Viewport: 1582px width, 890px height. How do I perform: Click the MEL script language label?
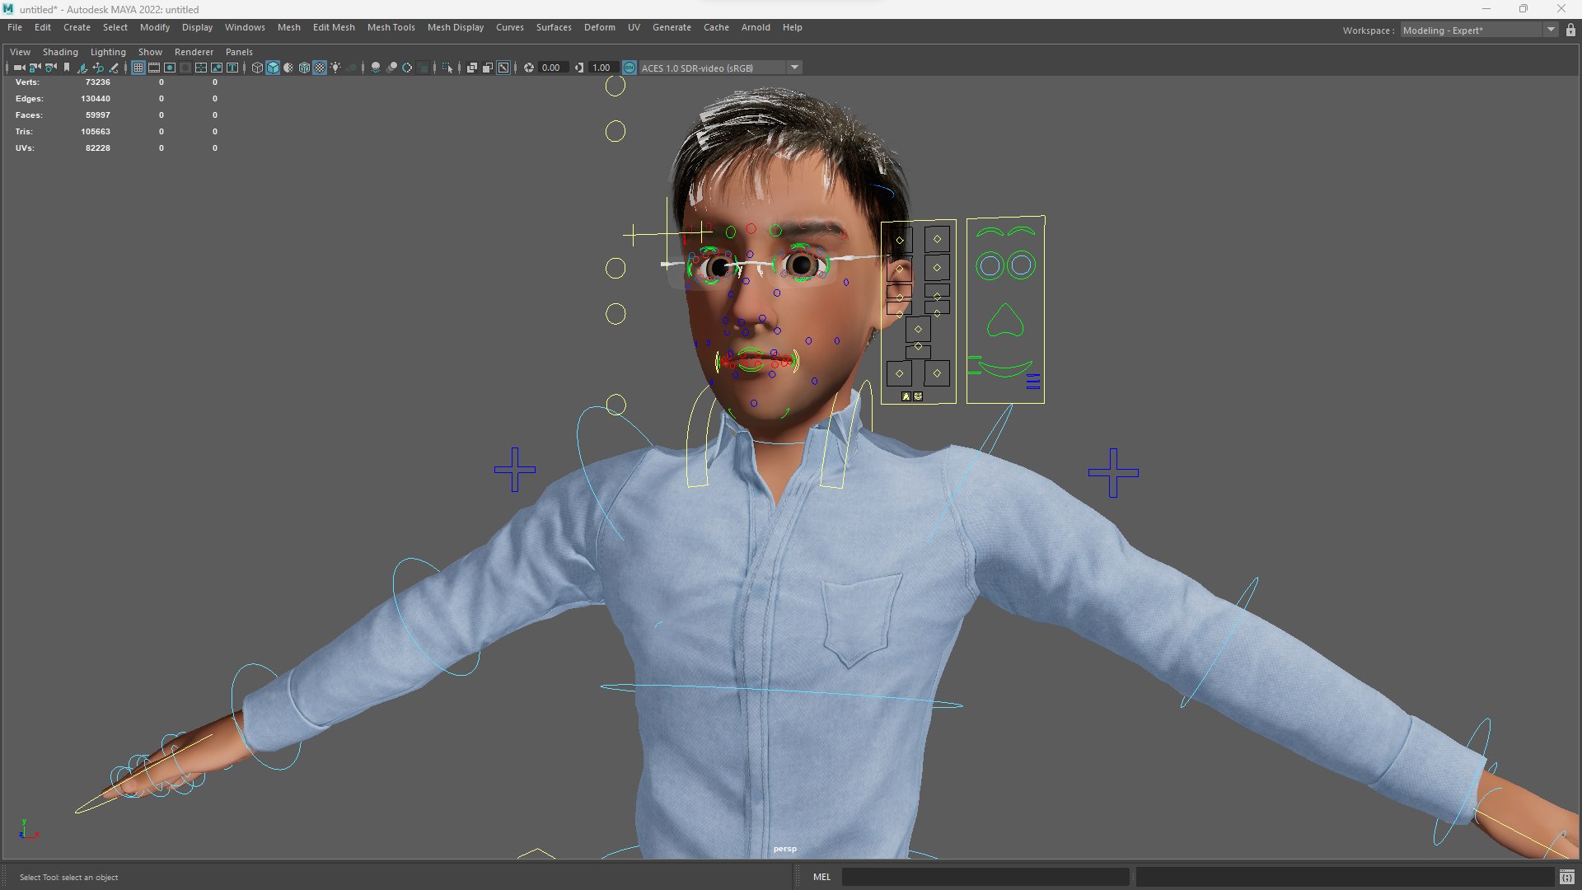click(x=821, y=877)
